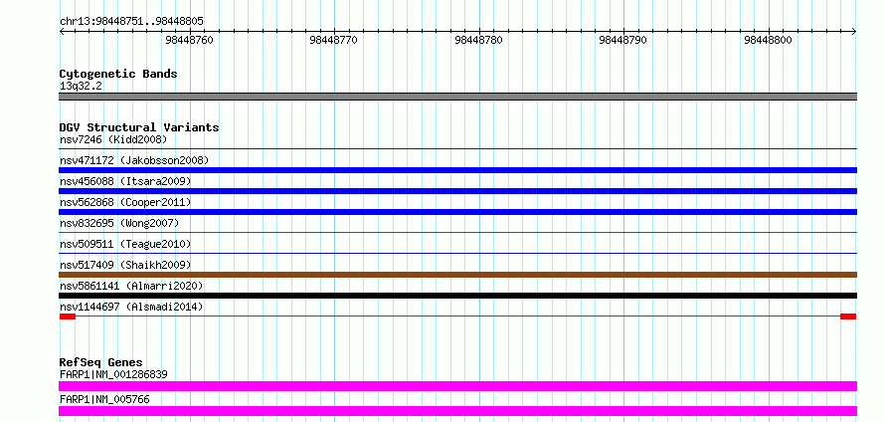Screen dimensions: 885x422
Task: Click the nsv517409 (Shaikh2009) label
Action: click(124, 265)
